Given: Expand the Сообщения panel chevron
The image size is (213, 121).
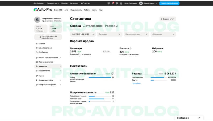Looking at the screenshot, I should coord(199,118).
